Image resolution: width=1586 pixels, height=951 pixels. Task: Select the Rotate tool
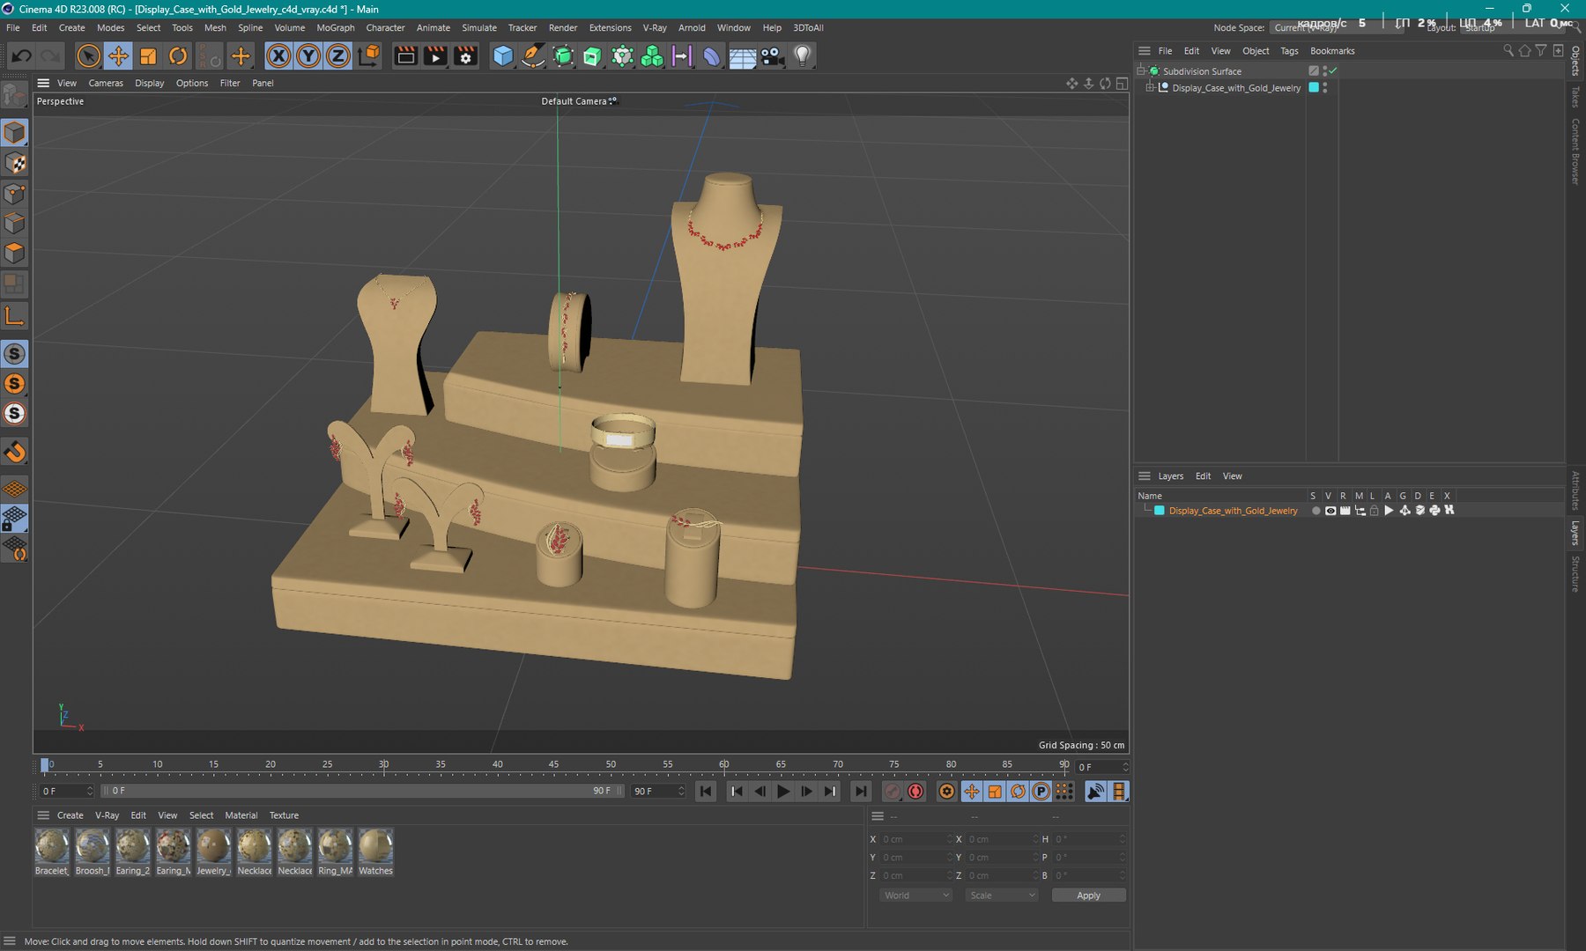point(178,56)
